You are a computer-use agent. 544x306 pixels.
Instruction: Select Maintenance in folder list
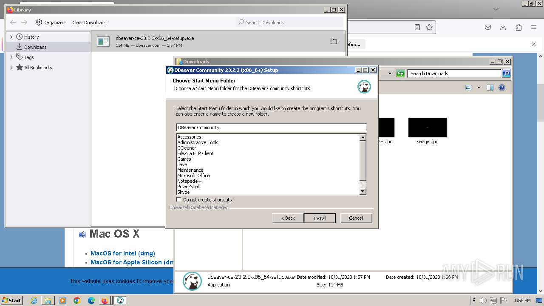[190, 170]
